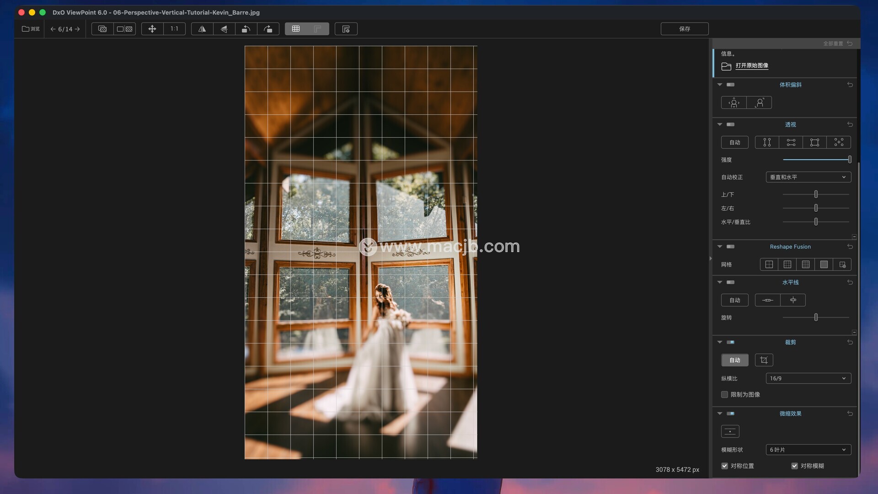Open the 纵横比 16/9 dropdown
This screenshot has width=878, height=494.
[x=808, y=378]
